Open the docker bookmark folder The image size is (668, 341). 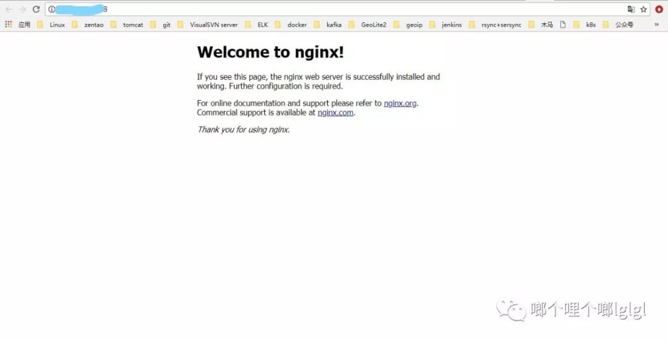click(x=291, y=25)
